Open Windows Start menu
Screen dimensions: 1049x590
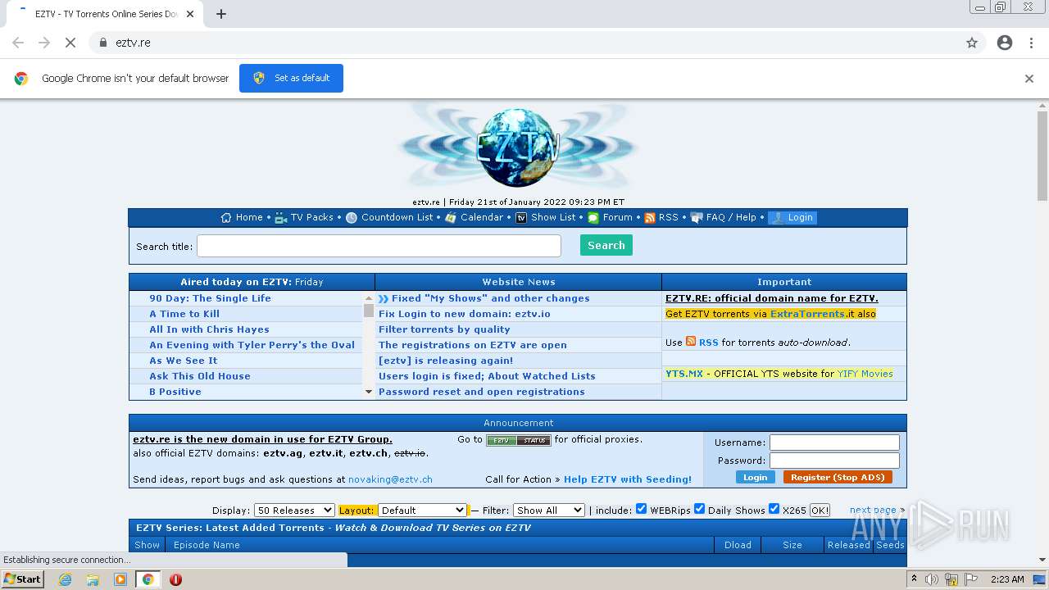[23, 579]
